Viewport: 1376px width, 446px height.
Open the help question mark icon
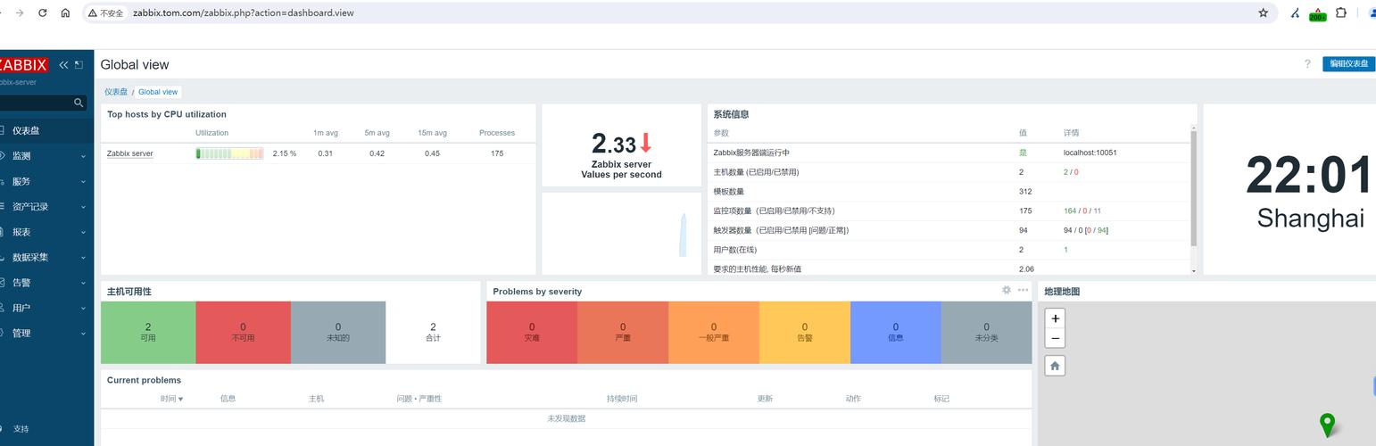coord(1307,64)
